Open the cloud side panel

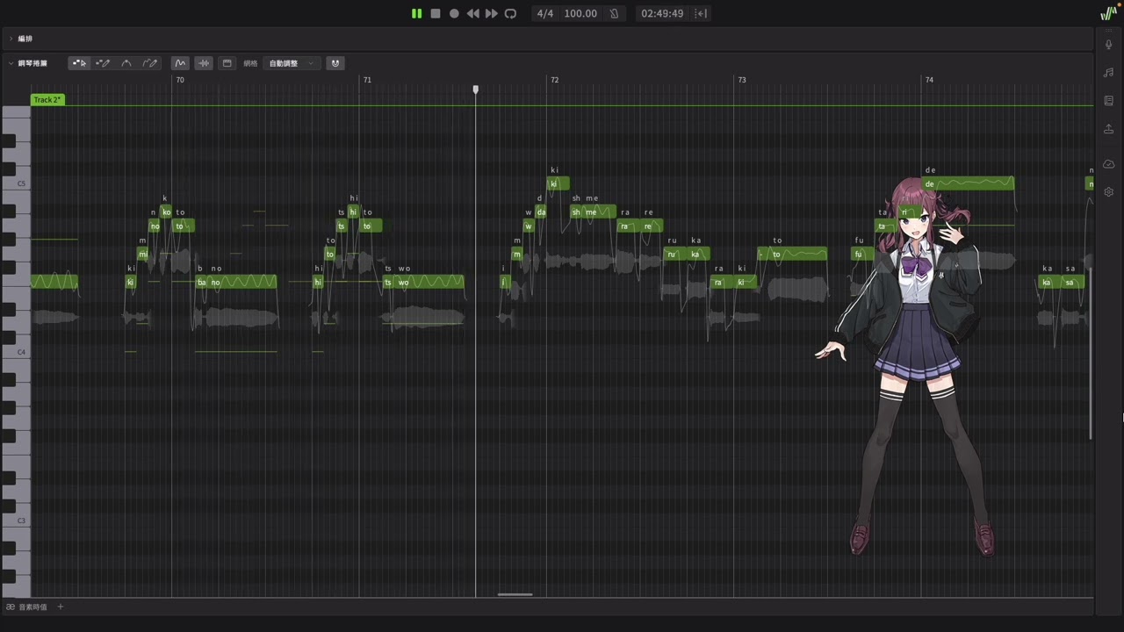point(1109,164)
